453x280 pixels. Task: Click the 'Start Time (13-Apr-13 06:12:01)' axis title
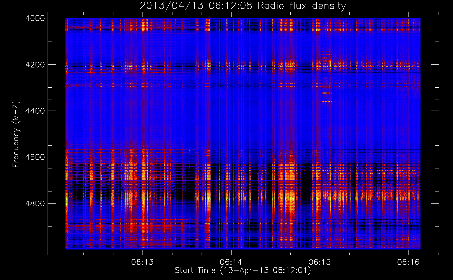(x=243, y=270)
